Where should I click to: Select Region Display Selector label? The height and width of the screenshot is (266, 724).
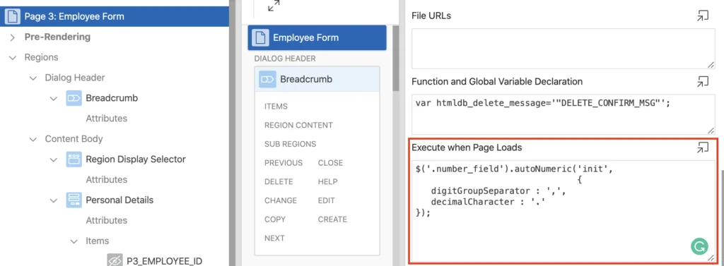pyautogui.click(x=136, y=159)
